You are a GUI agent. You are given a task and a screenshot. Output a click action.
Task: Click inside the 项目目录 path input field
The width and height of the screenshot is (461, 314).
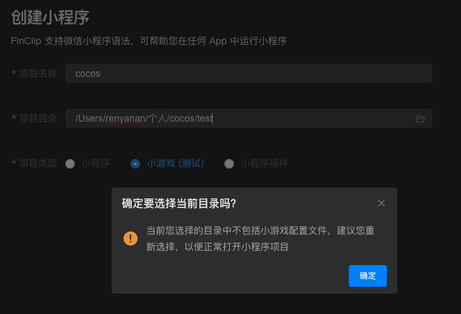click(x=249, y=118)
